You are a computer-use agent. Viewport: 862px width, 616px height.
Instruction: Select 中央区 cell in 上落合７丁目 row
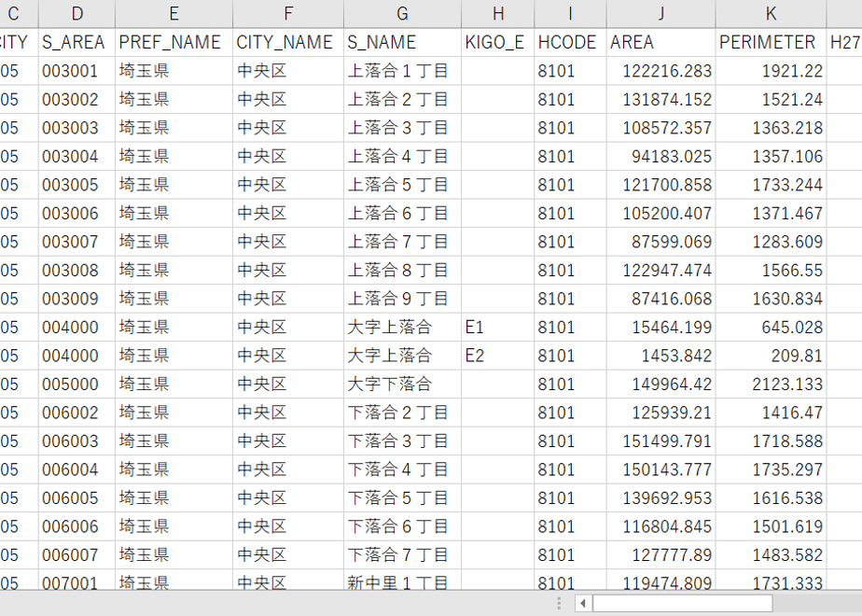(x=288, y=242)
